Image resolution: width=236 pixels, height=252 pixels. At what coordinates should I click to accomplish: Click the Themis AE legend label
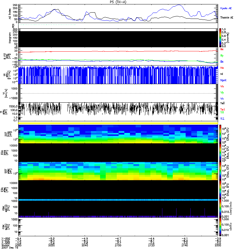[226, 18]
